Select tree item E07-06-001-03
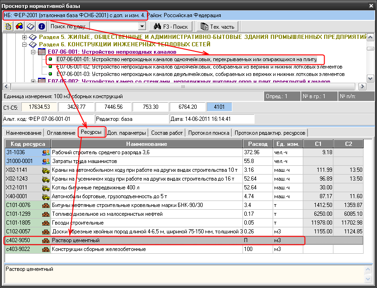 pyautogui.click(x=200, y=74)
